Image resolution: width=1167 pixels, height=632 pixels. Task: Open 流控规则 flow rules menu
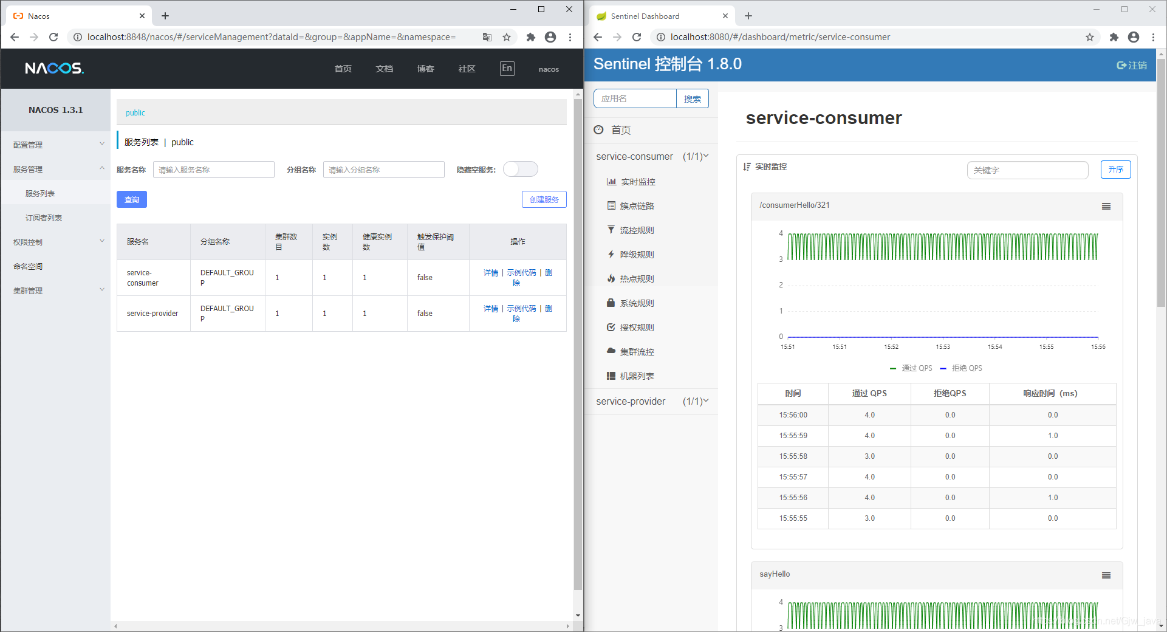pyautogui.click(x=631, y=230)
